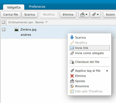
Task: Click the envelope icon beside Invia link
Action: point(72,48)
